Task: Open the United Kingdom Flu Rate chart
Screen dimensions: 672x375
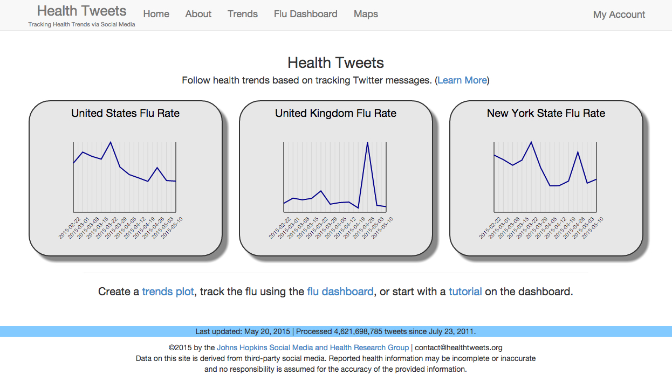Action: [x=335, y=177]
